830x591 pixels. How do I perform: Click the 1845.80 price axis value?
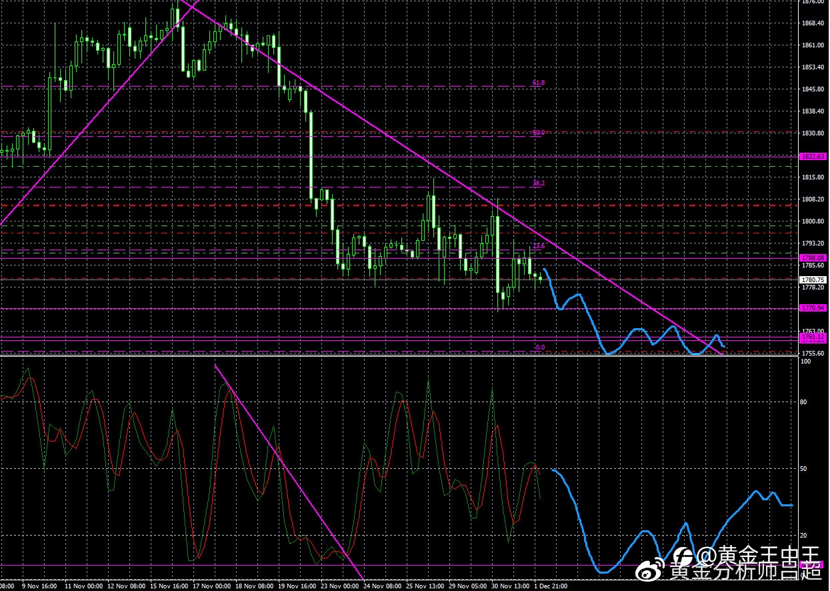(812, 89)
